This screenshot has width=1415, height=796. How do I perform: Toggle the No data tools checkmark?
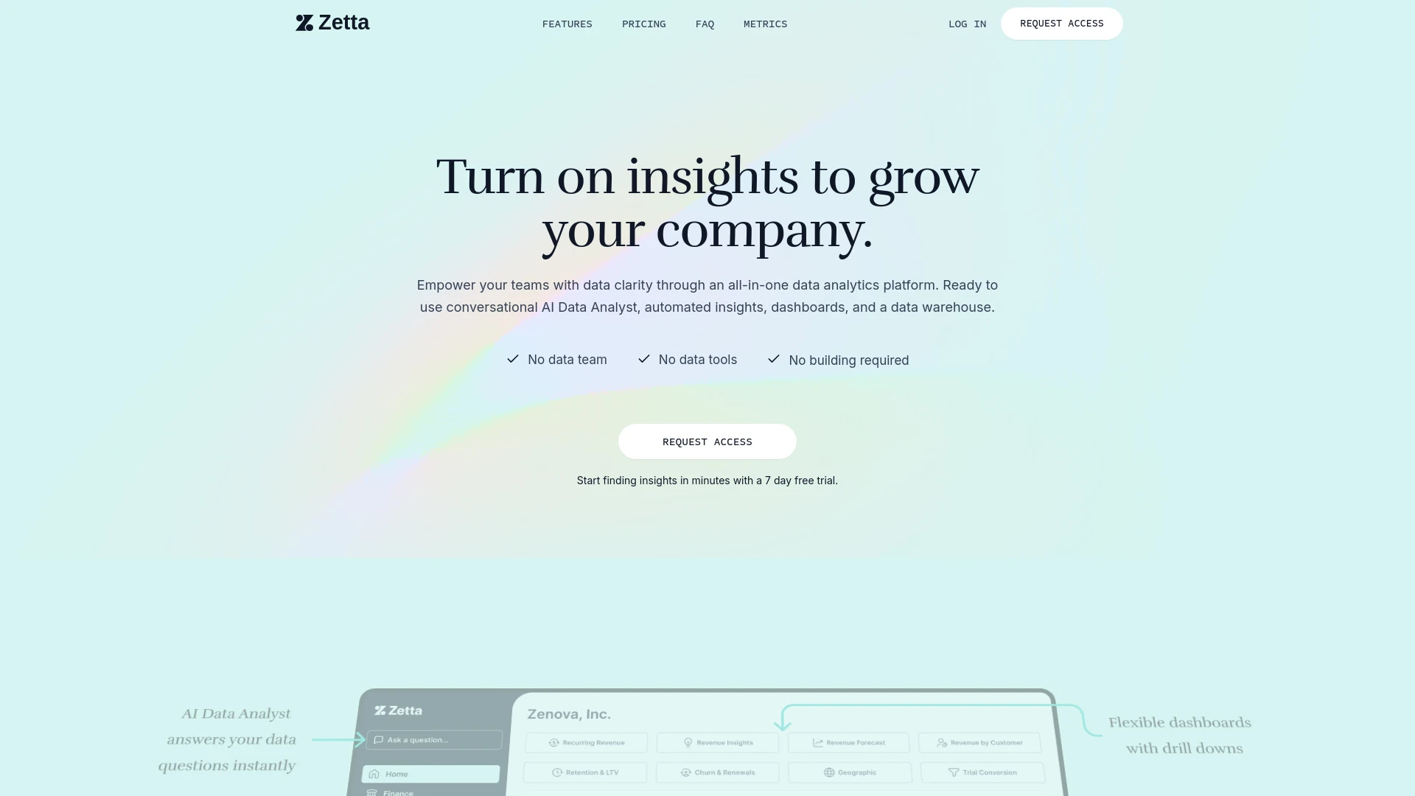coord(644,359)
